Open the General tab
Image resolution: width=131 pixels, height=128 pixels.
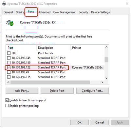[8, 12]
